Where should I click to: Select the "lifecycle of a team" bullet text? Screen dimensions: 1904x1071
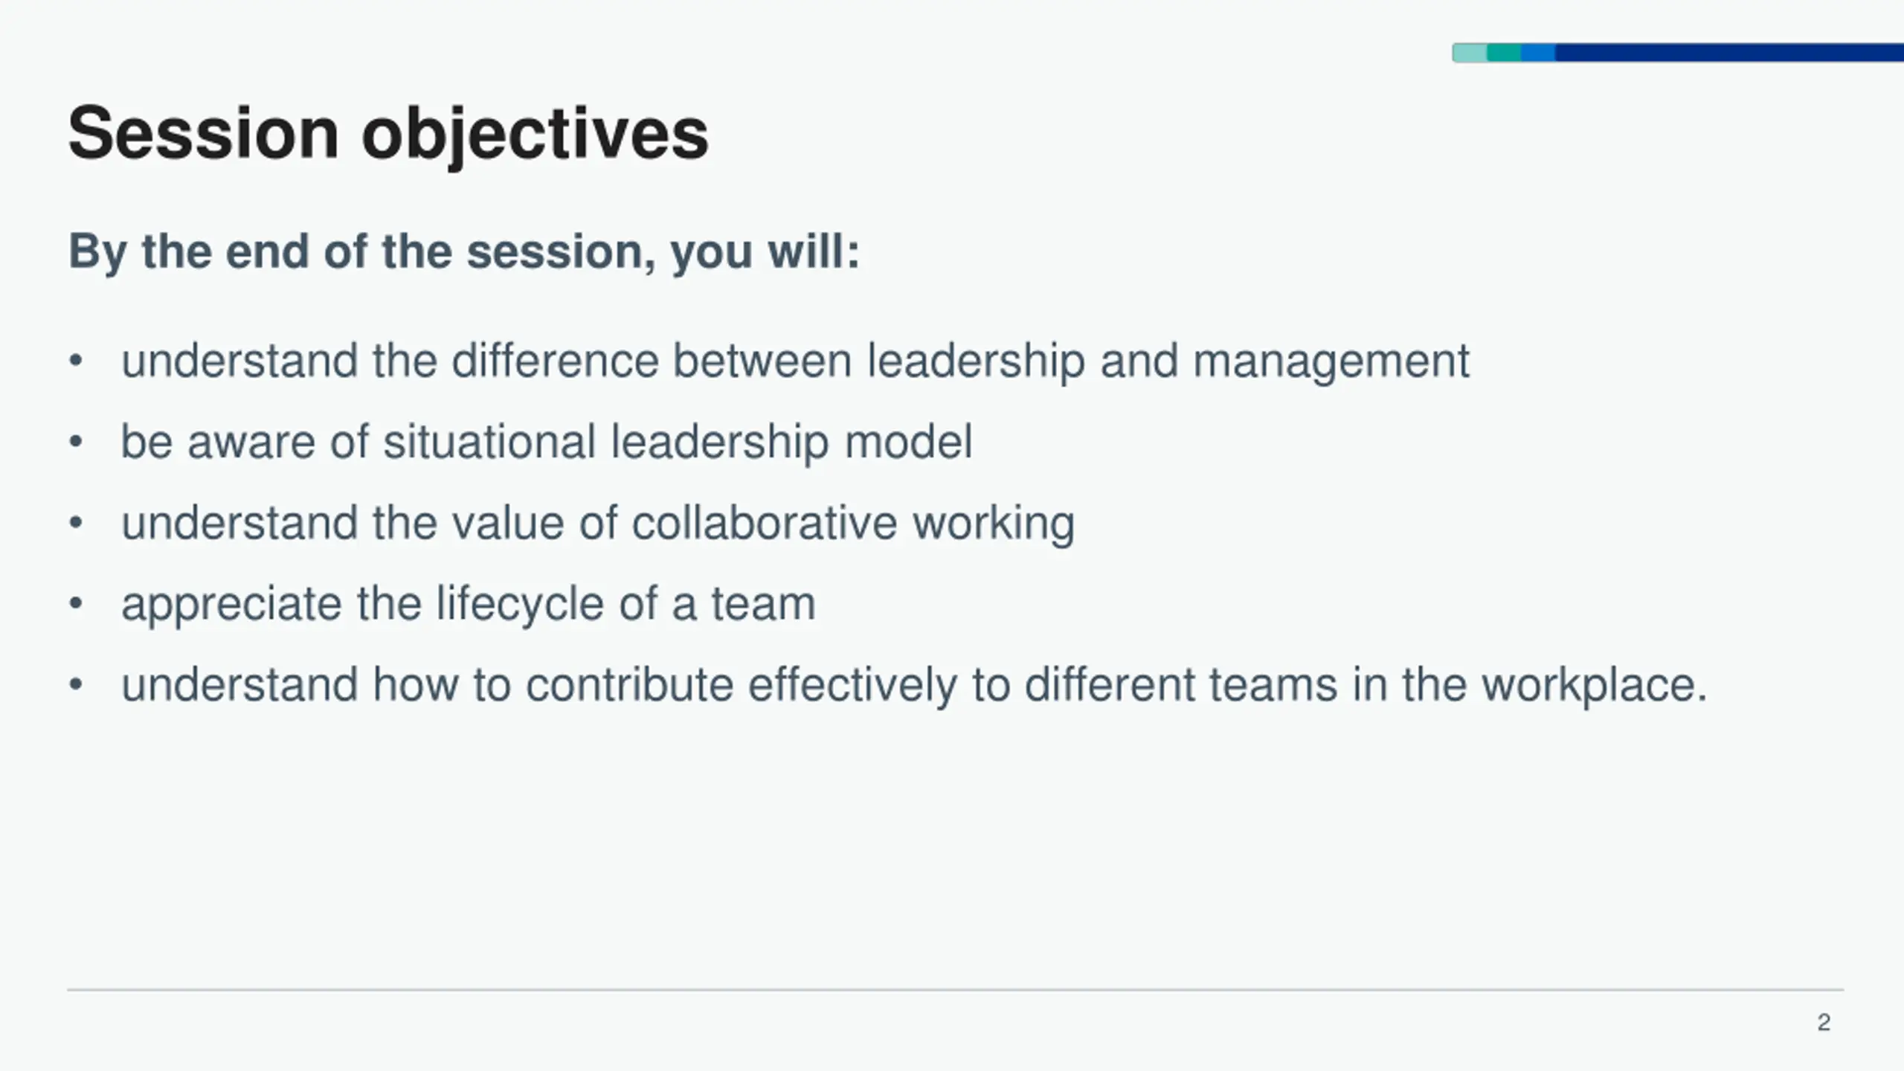pyautogui.click(x=469, y=604)
